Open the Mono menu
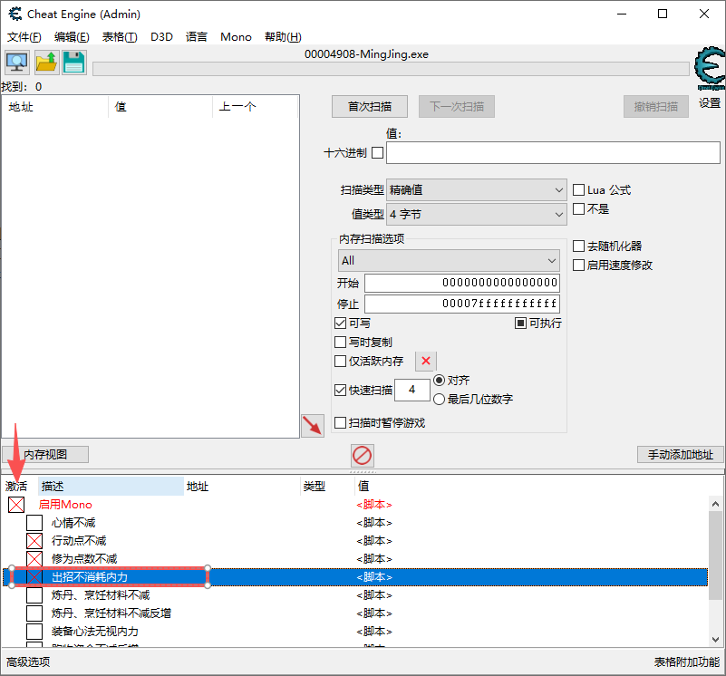 click(x=237, y=36)
